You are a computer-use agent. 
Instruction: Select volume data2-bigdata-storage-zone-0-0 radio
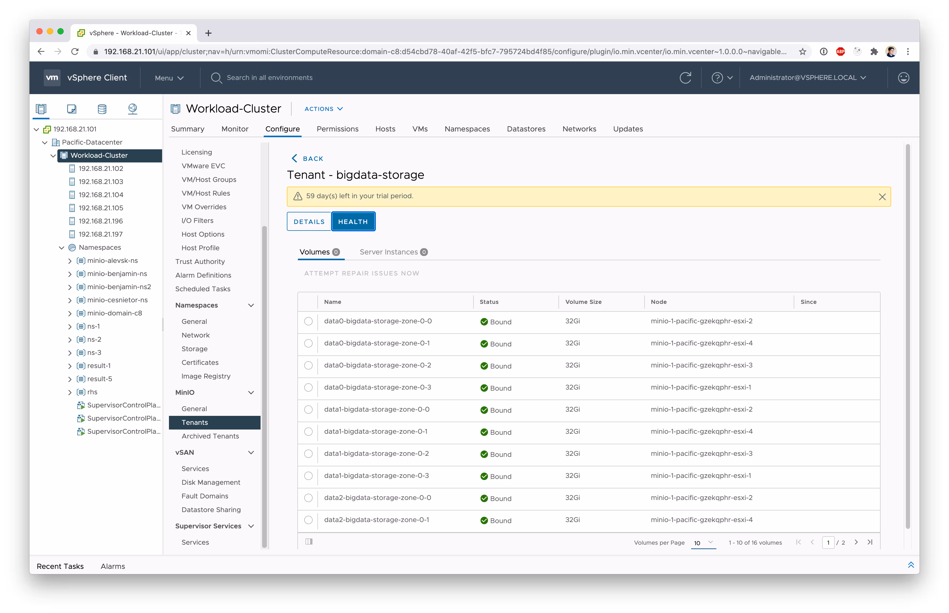[308, 498]
